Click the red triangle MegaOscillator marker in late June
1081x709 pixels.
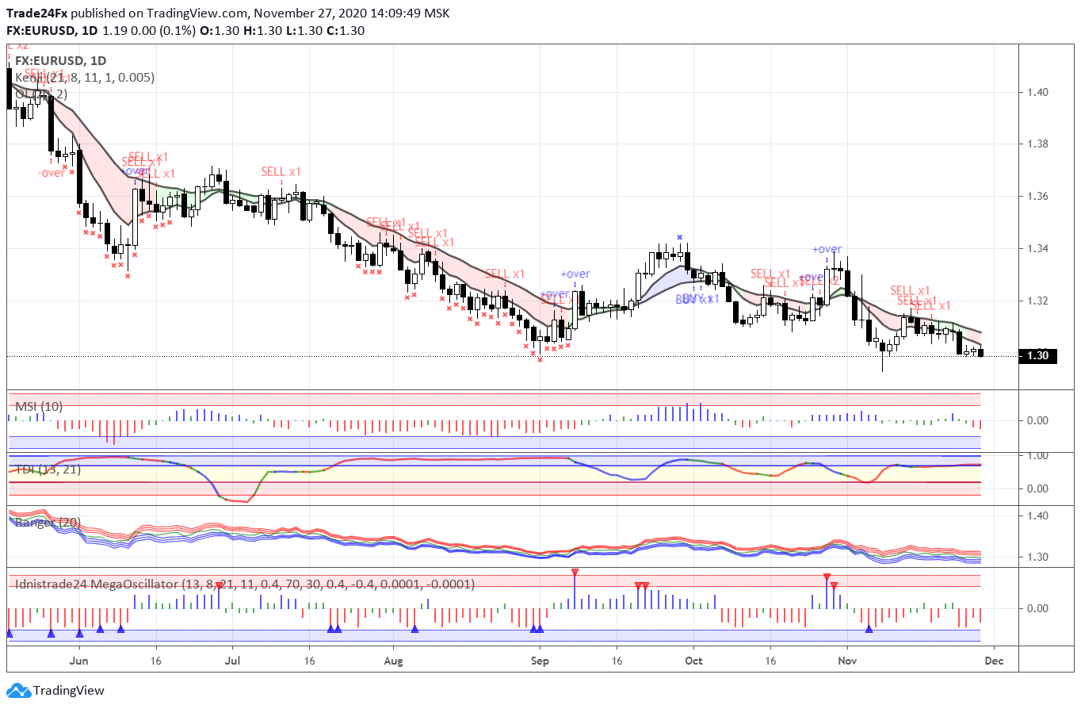coord(219,585)
